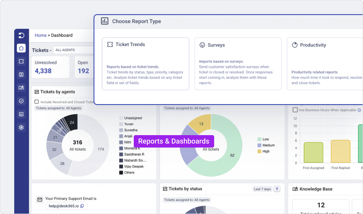363x214 pixels.
Task: Click the High priority legend swatch
Action: [x=259, y=151]
